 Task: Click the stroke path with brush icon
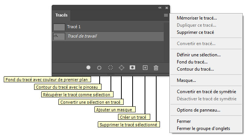point(99,68)
